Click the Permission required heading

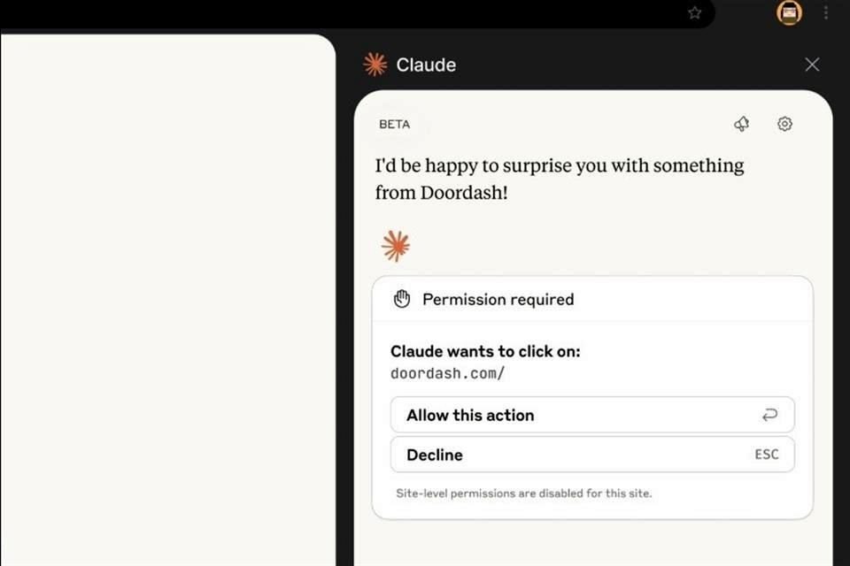(x=498, y=299)
